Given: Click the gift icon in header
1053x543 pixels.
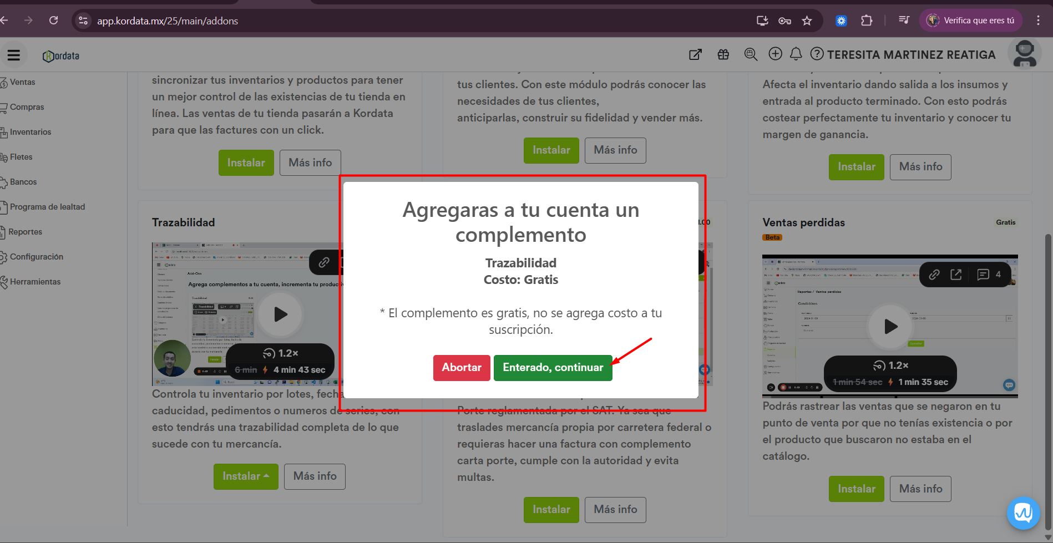Looking at the screenshot, I should pyautogui.click(x=723, y=54).
